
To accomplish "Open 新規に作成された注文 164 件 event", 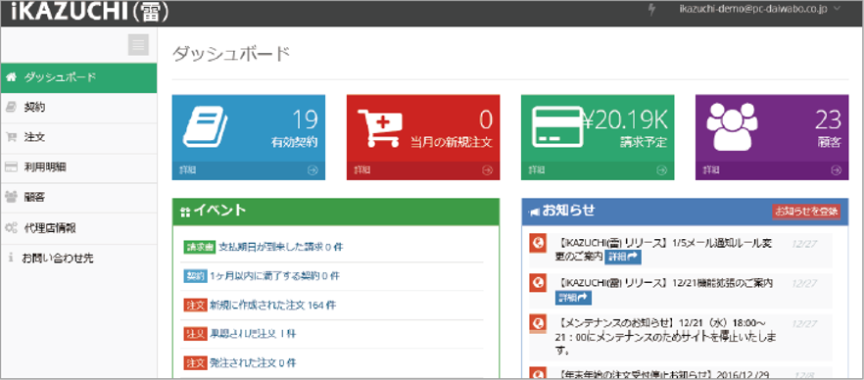I will [272, 305].
